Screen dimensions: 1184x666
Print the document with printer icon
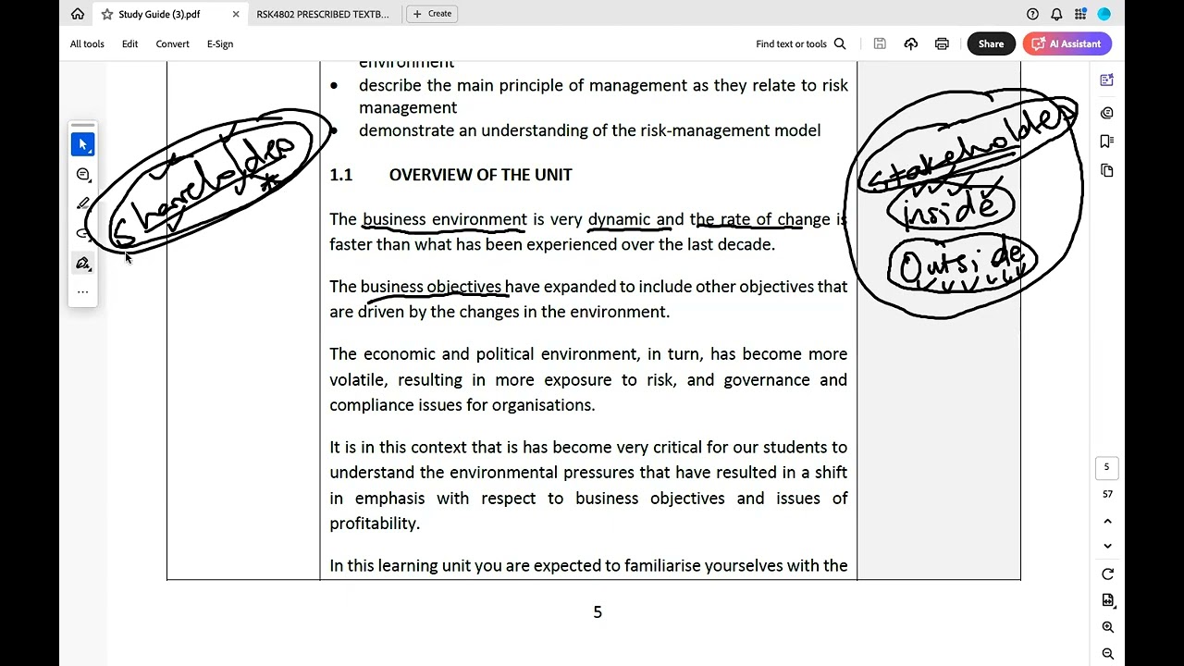[942, 43]
